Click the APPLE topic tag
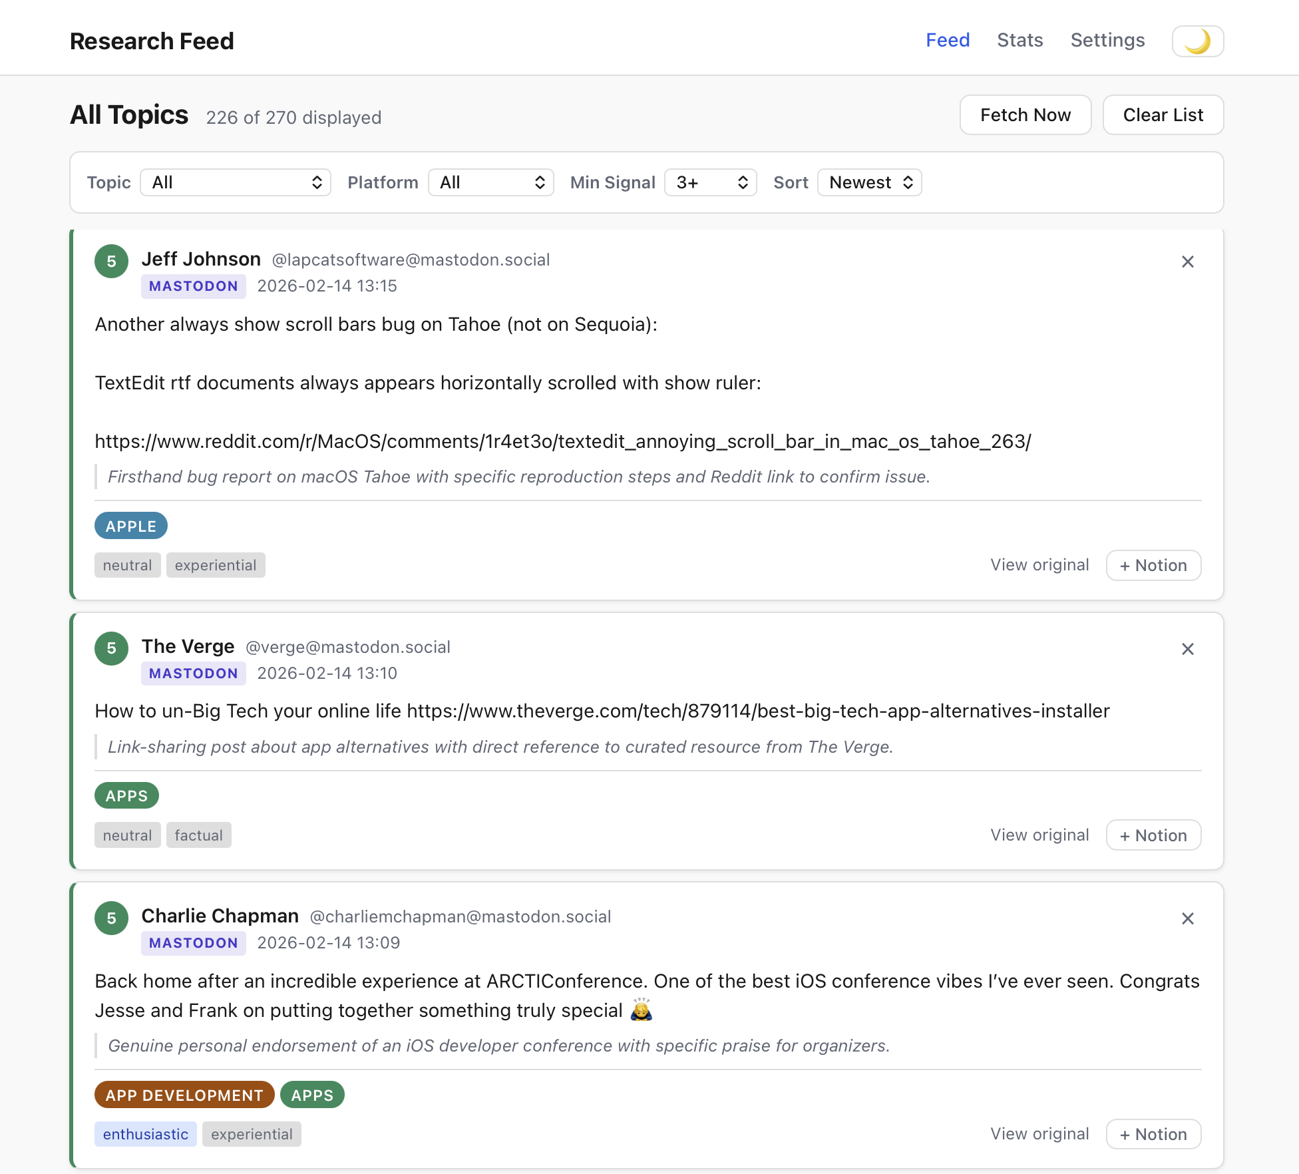The height and width of the screenshot is (1174, 1299). 130,526
